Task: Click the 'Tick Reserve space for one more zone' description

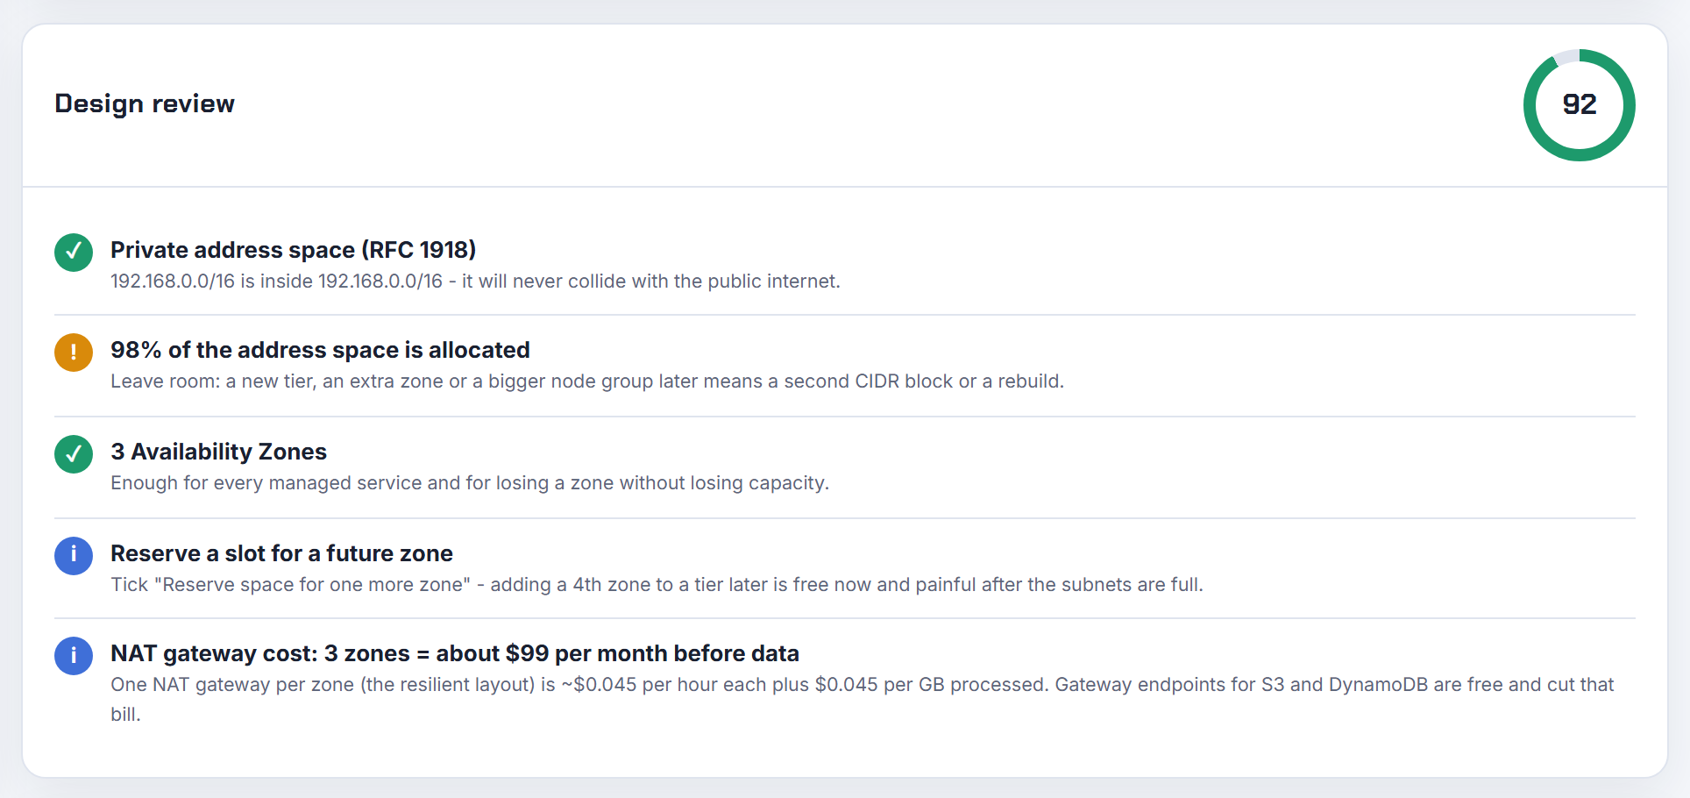Action: [657, 585]
